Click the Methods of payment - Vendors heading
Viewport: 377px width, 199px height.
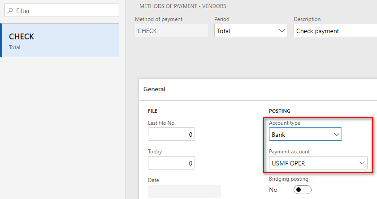pos(182,6)
